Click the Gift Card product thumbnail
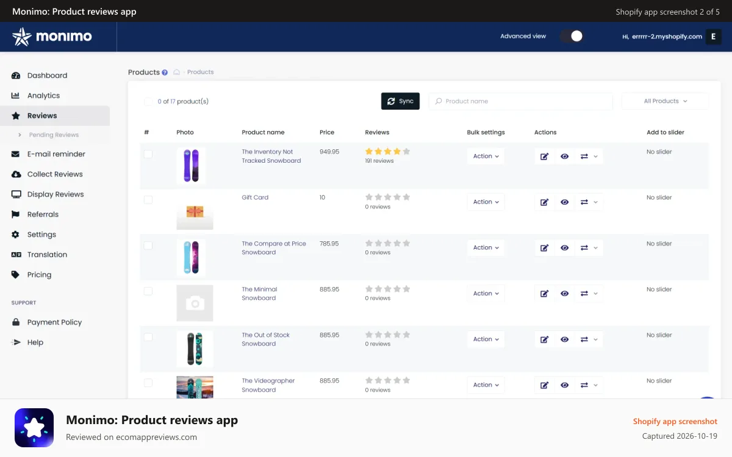 [x=195, y=212]
